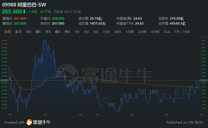208x128 pixels.
Task: Click the 总股本 value 216.89亿
Action: point(177,18)
